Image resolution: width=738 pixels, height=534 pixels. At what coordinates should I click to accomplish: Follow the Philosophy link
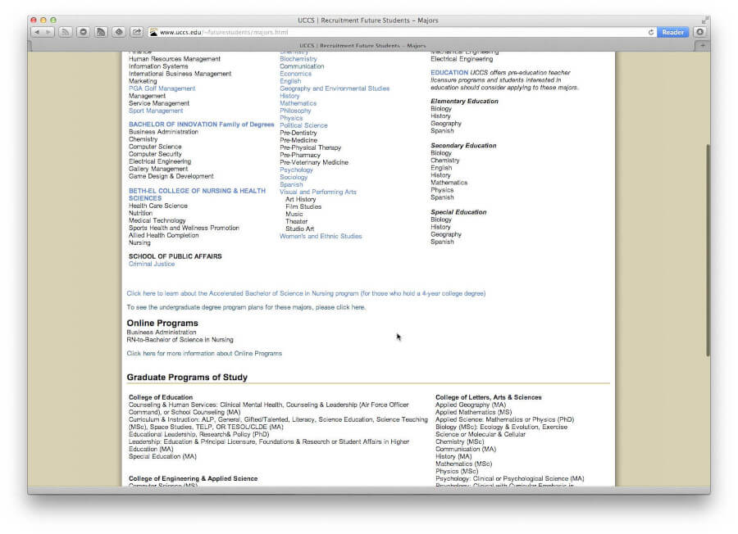pyautogui.click(x=295, y=111)
